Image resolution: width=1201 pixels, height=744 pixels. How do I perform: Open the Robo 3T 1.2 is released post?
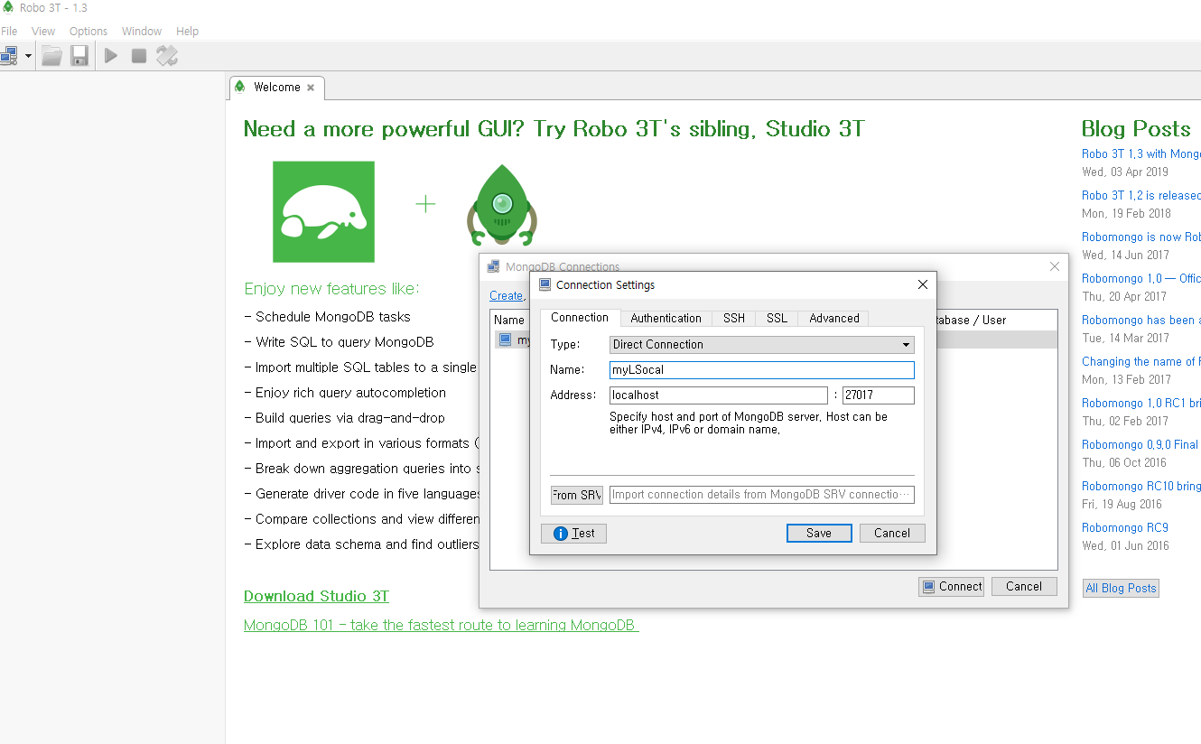[x=1141, y=196]
